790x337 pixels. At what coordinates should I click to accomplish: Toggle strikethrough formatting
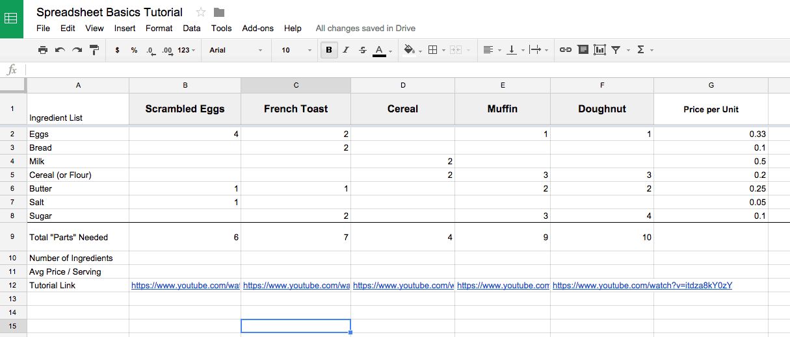363,50
